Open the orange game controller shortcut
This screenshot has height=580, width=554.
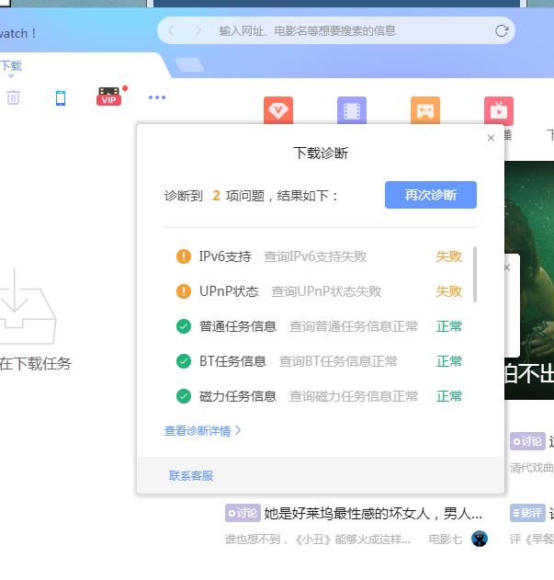click(425, 111)
